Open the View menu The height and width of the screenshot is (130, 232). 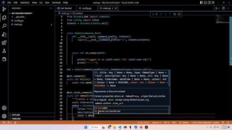click(x=34, y=3)
